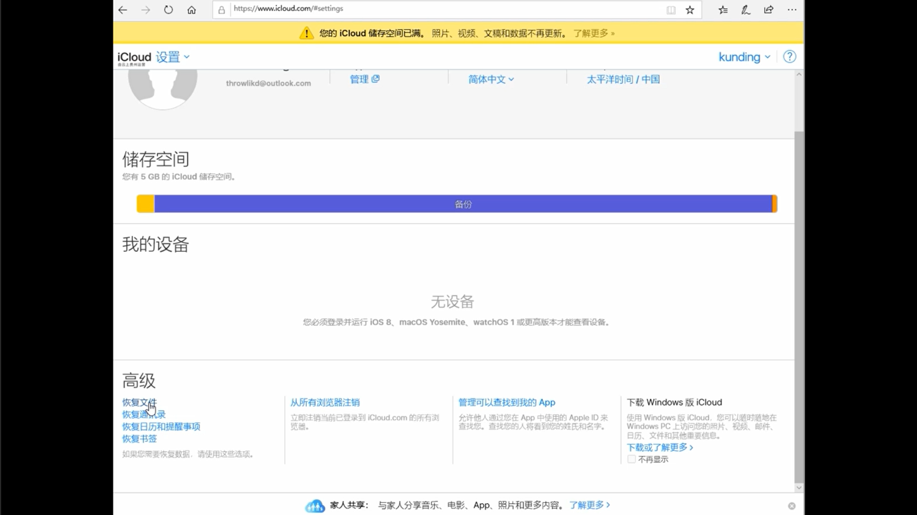The image size is (917, 515).
Task: Click the 我的设备 heading
Action: [156, 244]
